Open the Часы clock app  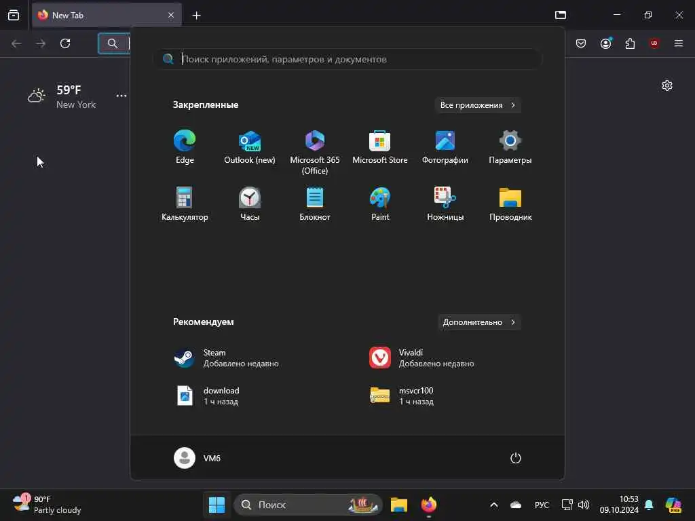click(x=250, y=204)
